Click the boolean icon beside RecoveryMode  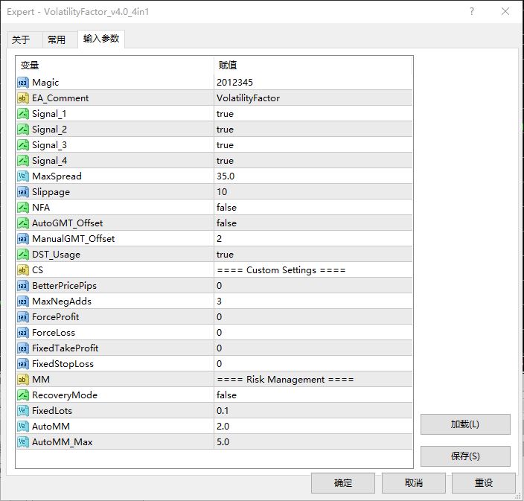[x=23, y=395]
